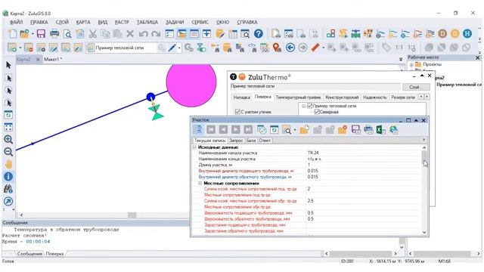
Task: Open print preview with the magnifier page icon
Action: click(67, 33)
